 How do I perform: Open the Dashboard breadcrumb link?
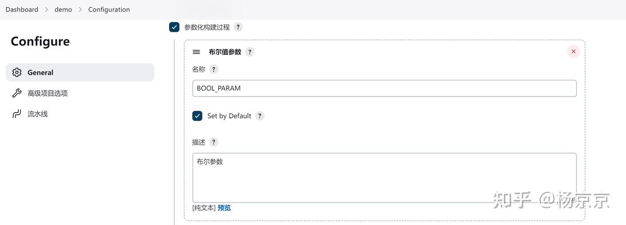tap(22, 10)
